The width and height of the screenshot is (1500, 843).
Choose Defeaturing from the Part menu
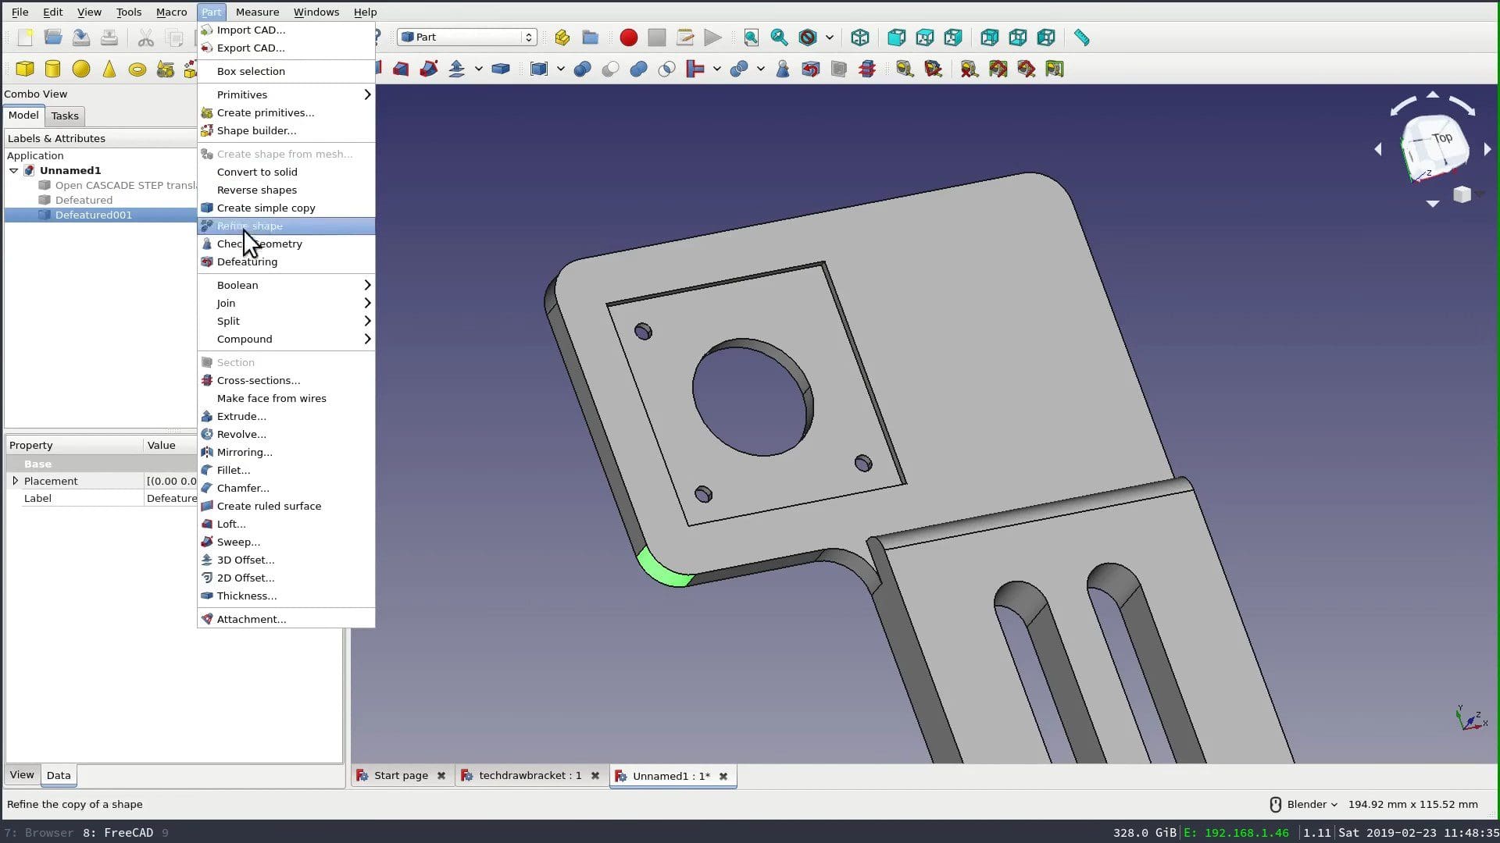click(x=286, y=261)
